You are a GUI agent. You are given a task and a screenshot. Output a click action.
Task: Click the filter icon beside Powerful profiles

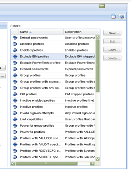point(15,132)
